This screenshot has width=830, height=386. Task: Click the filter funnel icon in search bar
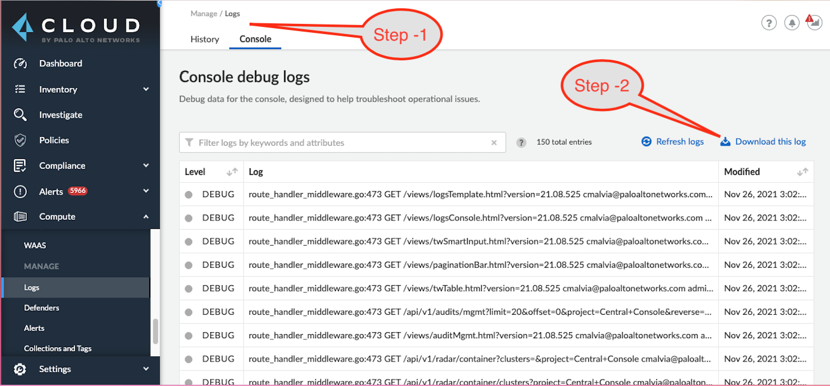[x=190, y=142]
